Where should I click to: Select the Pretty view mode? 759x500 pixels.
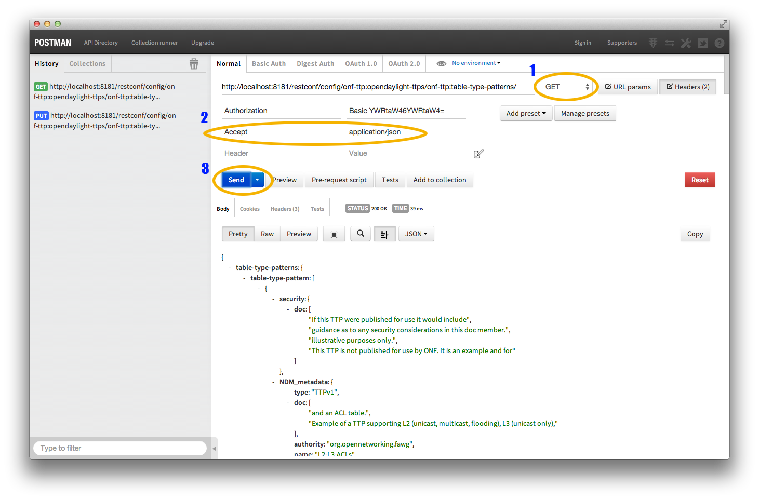coord(238,234)
